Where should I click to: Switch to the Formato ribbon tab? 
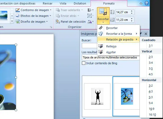[109, 3]
